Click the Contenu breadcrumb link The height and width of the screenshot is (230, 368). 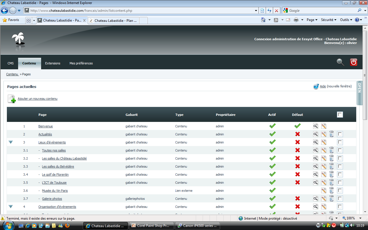tap(12, 74)
